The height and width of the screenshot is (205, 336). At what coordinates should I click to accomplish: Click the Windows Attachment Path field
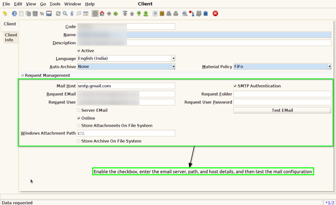click(126, 133)
